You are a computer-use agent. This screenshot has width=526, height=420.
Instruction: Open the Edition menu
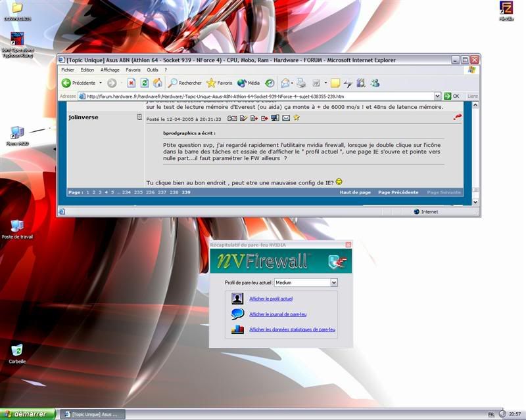(x=87, y=70)
